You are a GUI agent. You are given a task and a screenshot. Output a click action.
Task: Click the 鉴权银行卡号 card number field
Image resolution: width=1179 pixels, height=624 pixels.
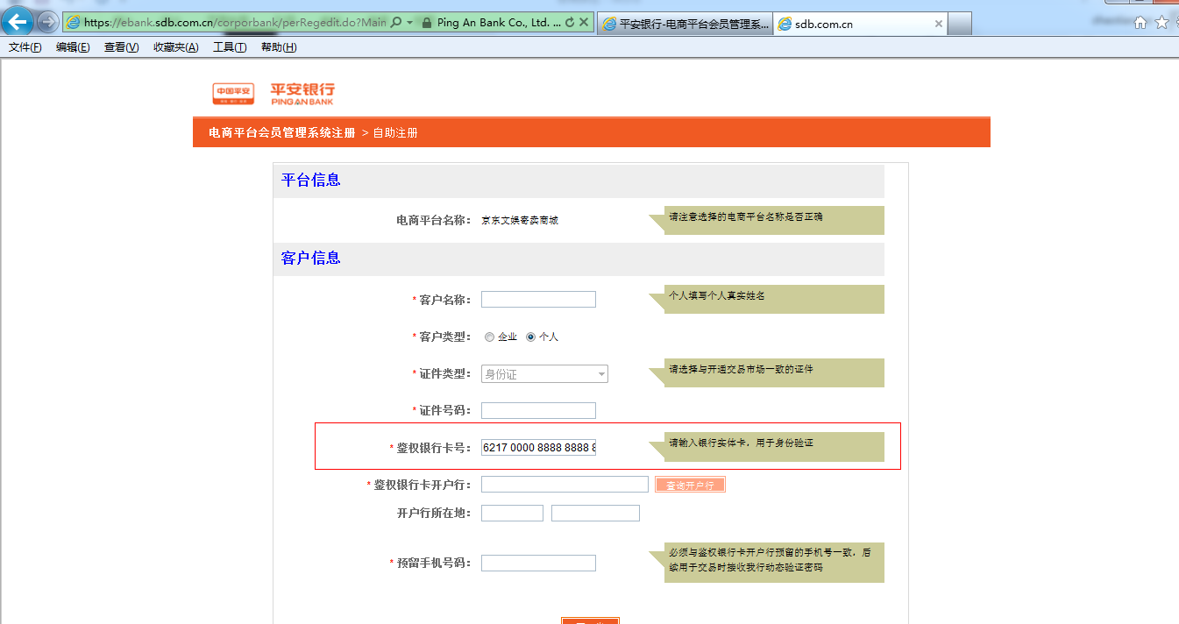tap(538, 447)
